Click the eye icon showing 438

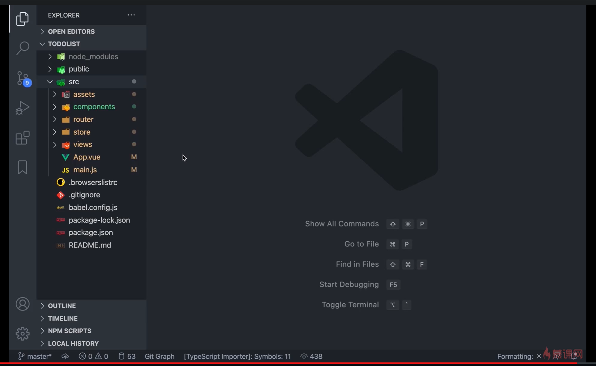(311, 356)
